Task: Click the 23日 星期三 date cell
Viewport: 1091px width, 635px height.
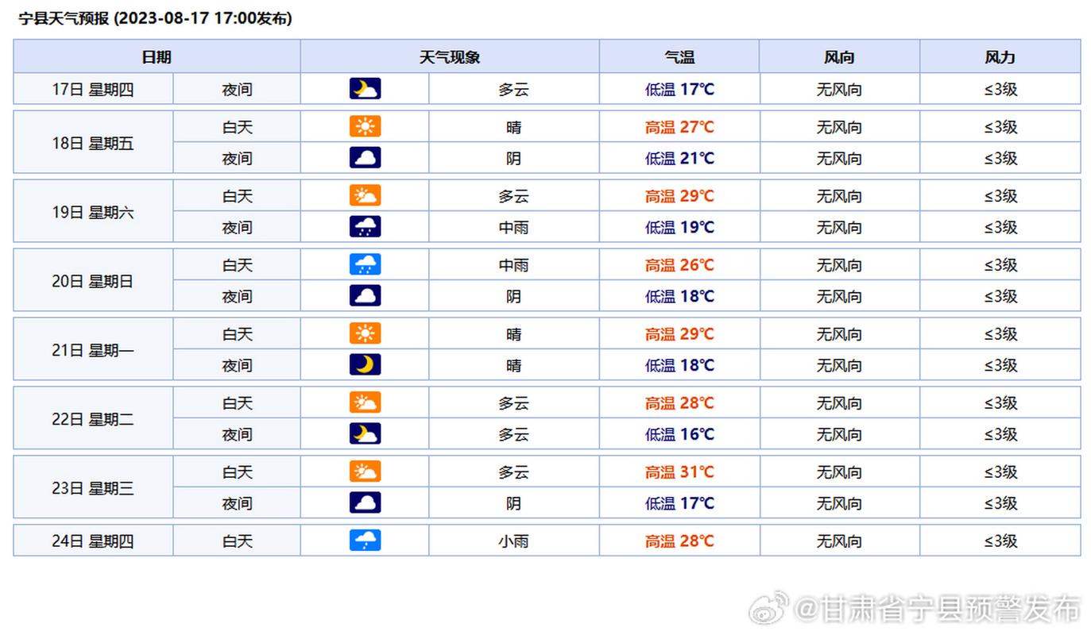Action: (x=93, y=487)
